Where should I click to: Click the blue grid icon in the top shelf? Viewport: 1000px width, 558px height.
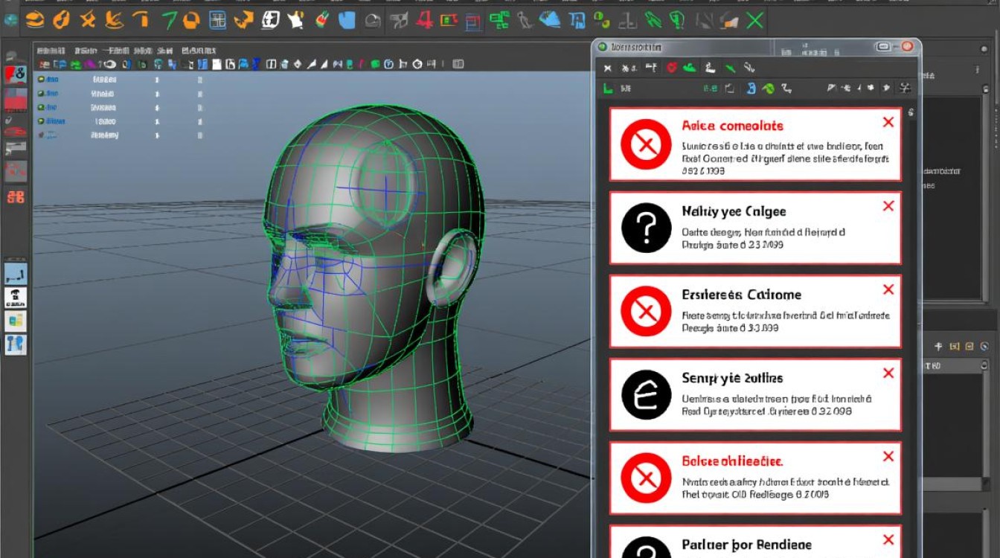pos(217,20)
